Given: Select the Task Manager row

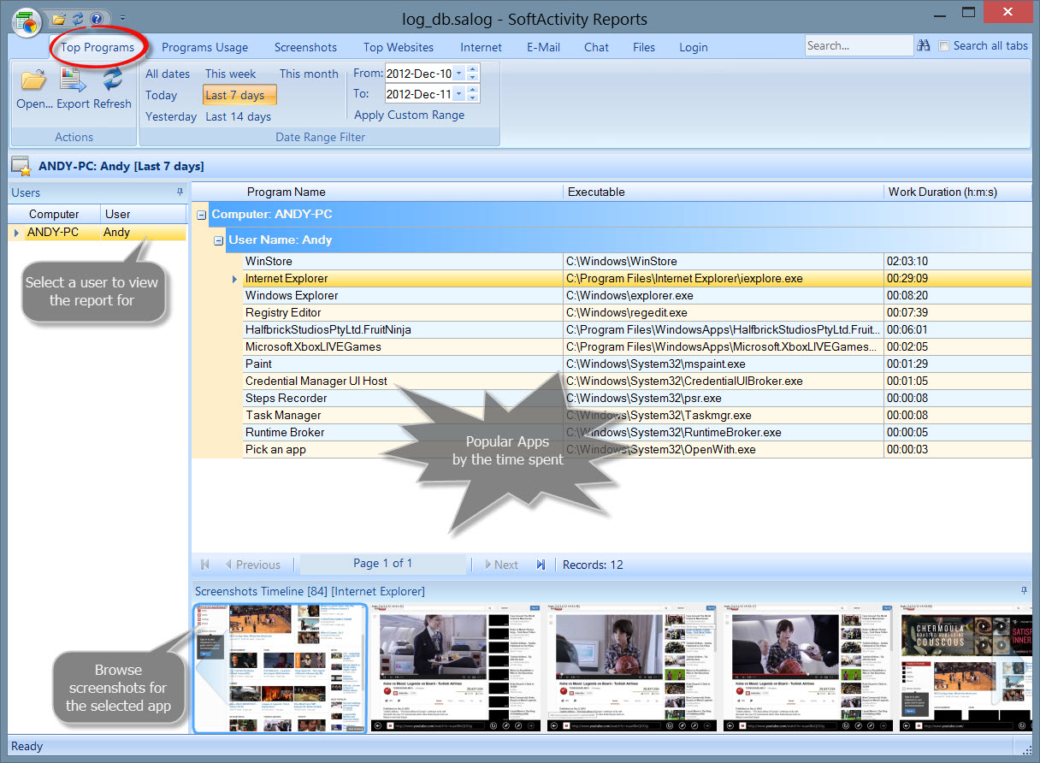Looking at the screenshot, I should (637, 415).
